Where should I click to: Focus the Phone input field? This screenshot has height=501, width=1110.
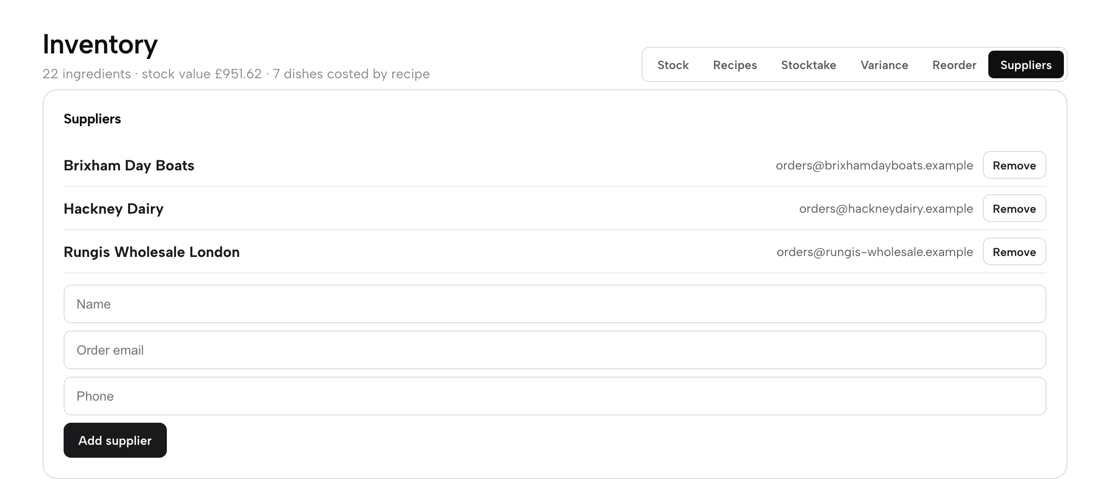click(x=555, y=396)
